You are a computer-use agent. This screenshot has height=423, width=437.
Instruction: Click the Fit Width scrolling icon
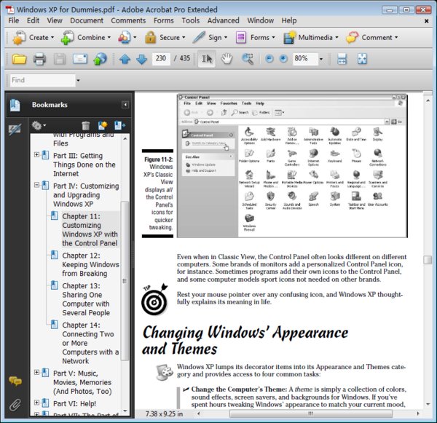click(342, 59)
